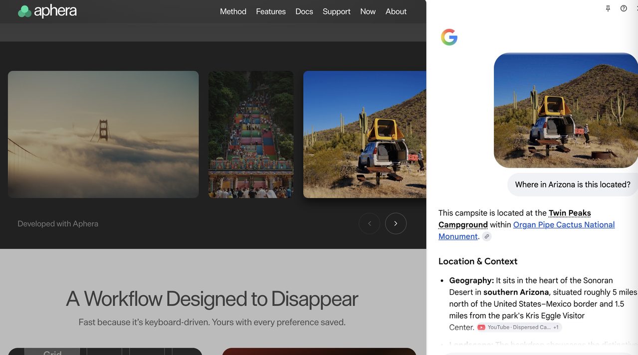Open the Features menu item

click(271, 11)
